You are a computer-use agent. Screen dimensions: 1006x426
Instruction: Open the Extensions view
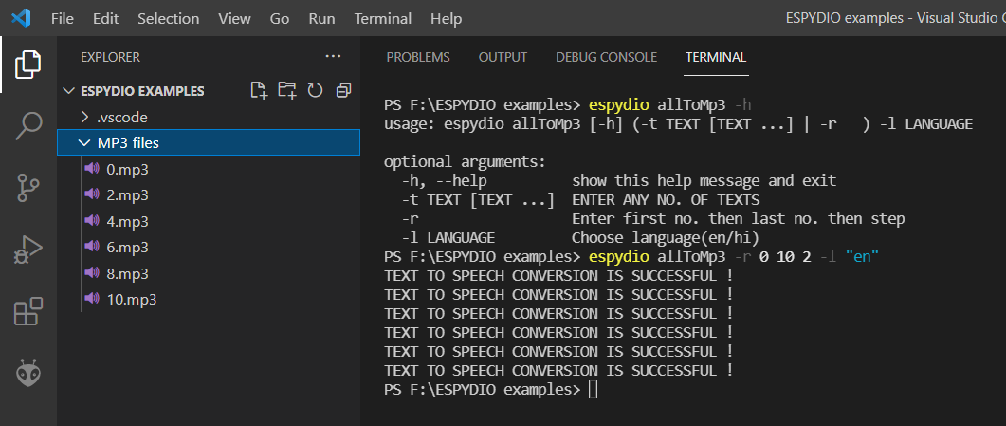coord(28,311)
